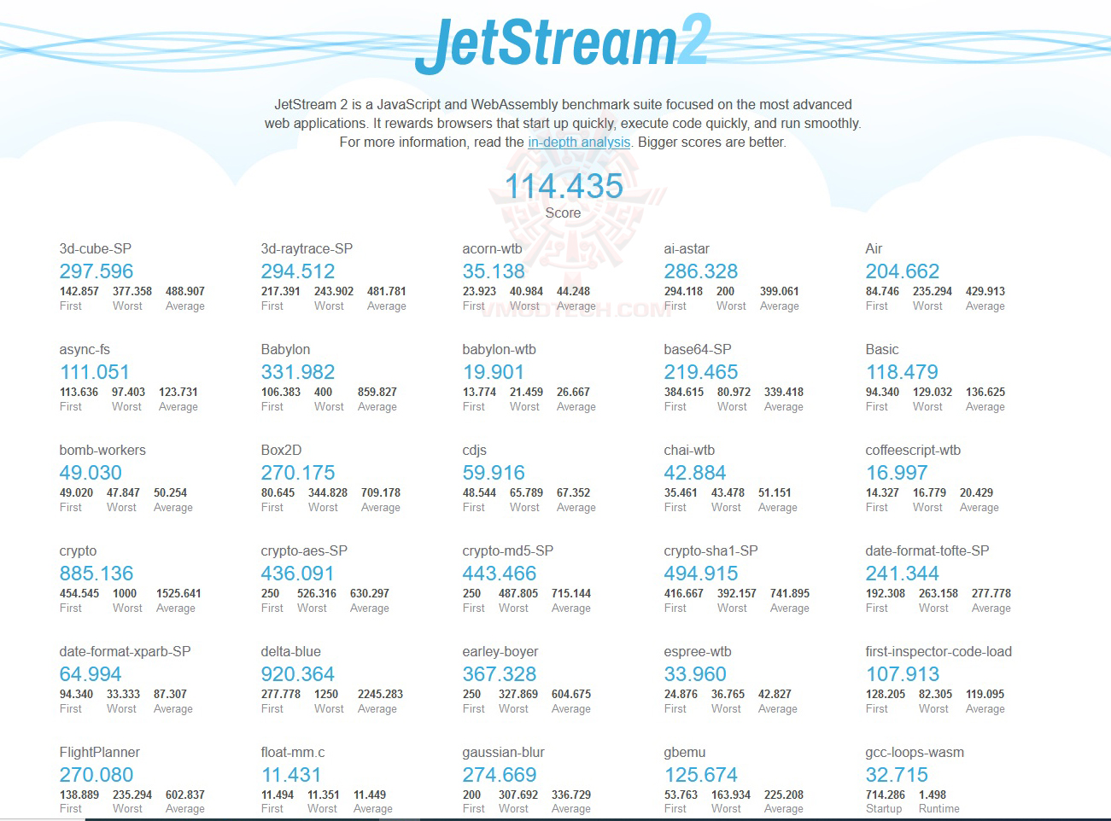
Task: Select the first-inspector-code-load benchmark name
Action: (938, 652)
